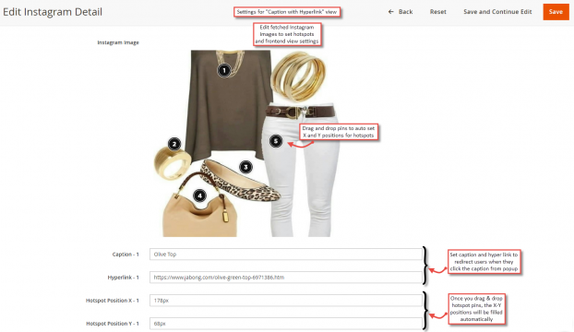The image size is (574, 332).
Task: Click the brown belt in the image
Action: [x=300, y=112]
